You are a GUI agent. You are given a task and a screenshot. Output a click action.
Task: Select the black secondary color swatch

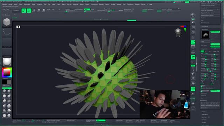5,82
